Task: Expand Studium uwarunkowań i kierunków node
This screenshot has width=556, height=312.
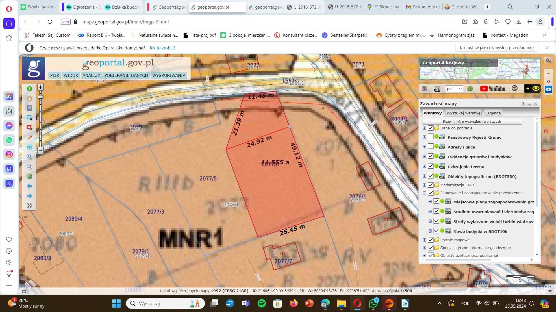Action: (430, 211)
